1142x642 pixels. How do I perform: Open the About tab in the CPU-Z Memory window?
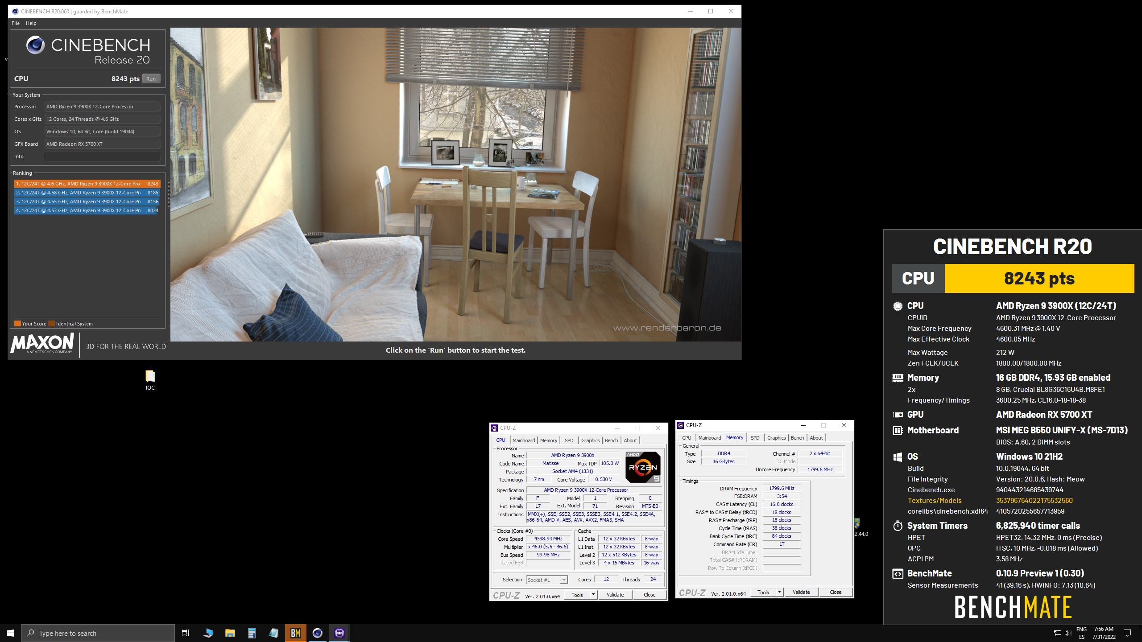pyautogui.click(x=816, y=438)
